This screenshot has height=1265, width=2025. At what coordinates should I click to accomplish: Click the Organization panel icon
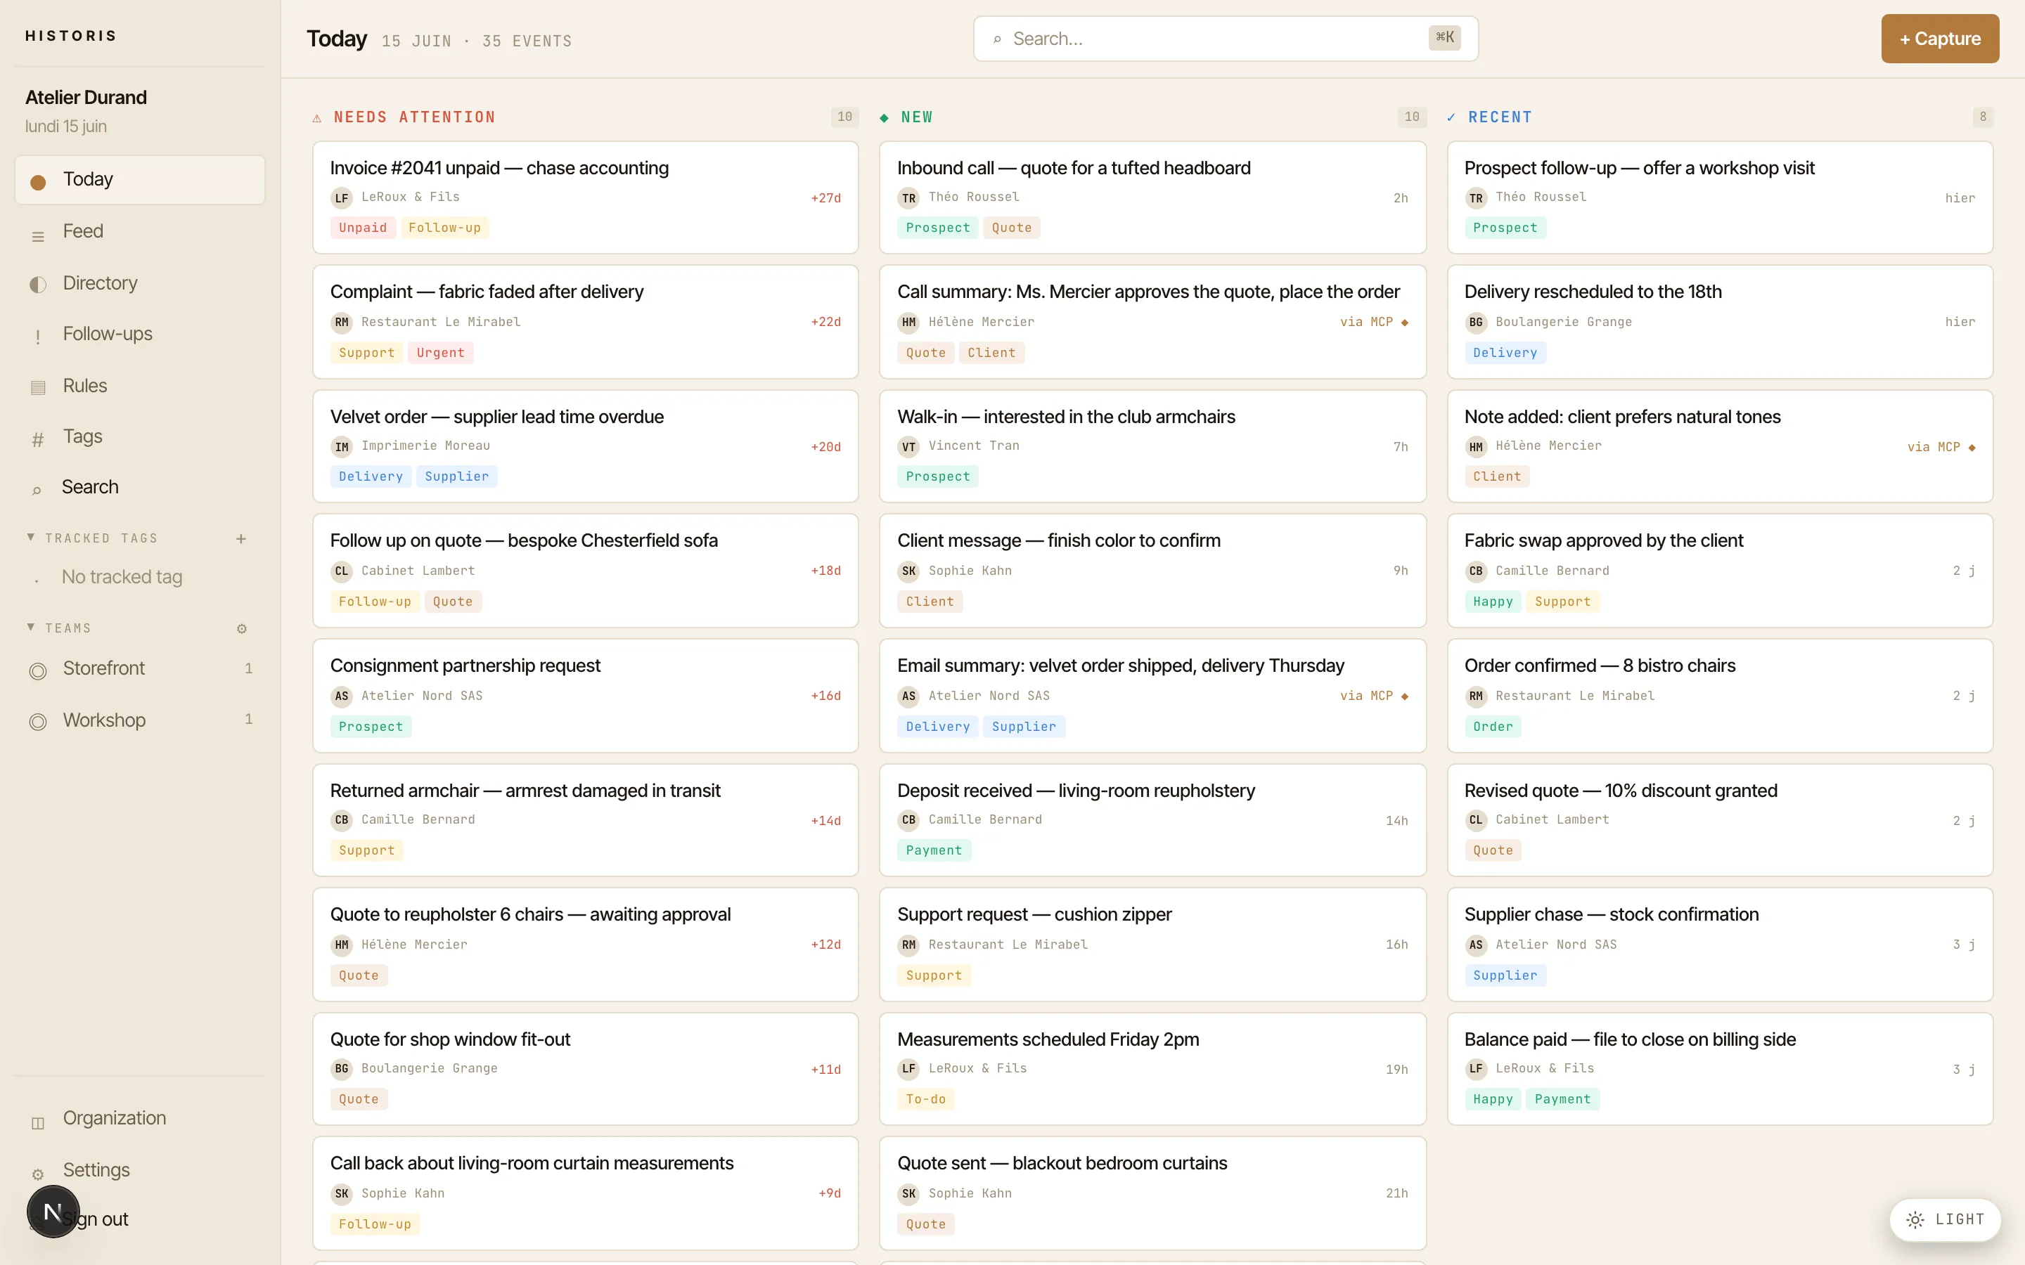(38, 1123)
